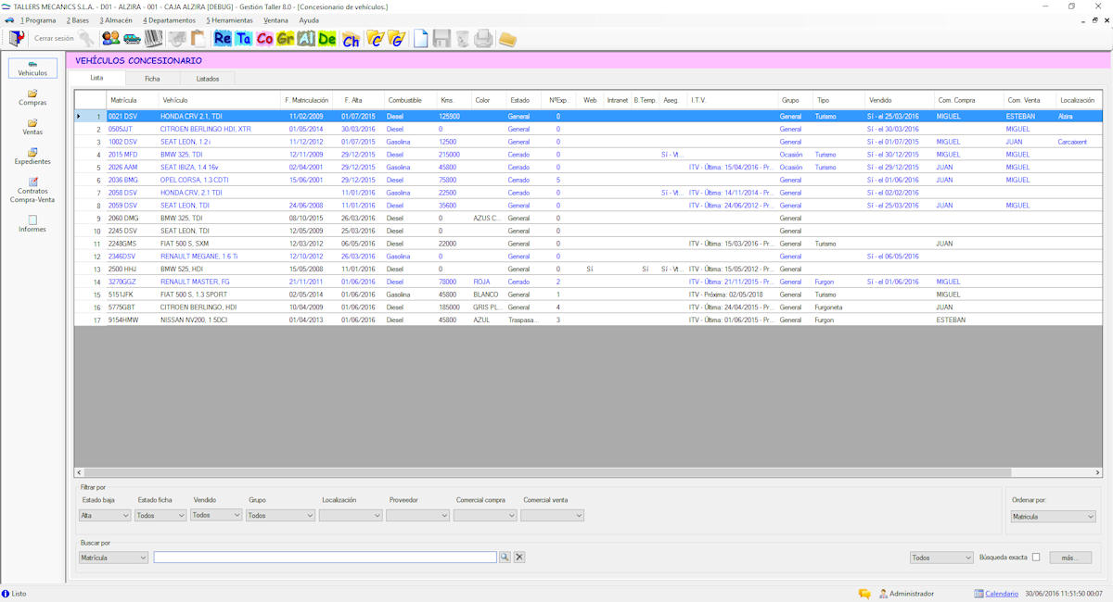
Task: Select row 9154HMW NISSAN NV200
Action: 588,320
